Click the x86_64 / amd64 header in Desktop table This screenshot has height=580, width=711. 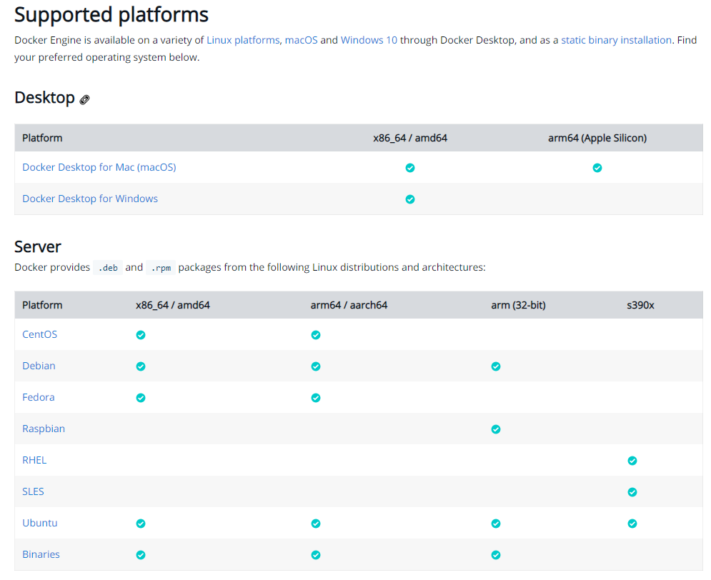410,138
